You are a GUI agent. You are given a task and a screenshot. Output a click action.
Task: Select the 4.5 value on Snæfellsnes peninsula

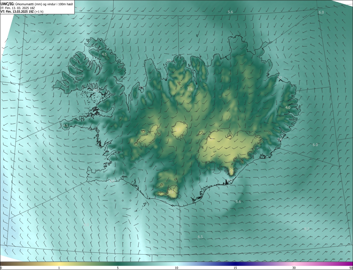tap(66, 125)
